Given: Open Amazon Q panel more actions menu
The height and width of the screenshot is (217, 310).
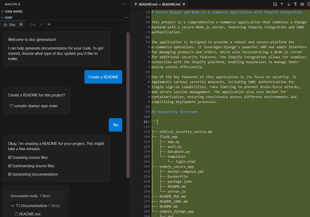Looking at the screenshot, I should (124, 4).
